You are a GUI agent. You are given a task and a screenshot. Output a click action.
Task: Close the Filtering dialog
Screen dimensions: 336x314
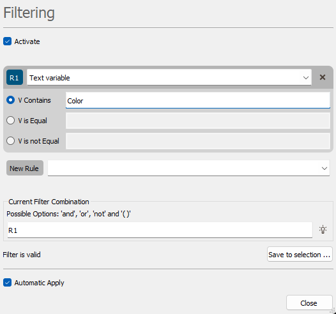[x=309, y=303]
